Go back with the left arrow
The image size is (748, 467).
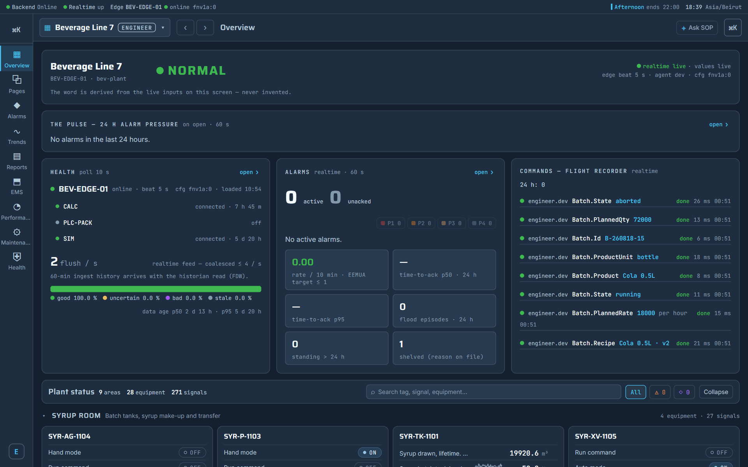tap(185, 28)
